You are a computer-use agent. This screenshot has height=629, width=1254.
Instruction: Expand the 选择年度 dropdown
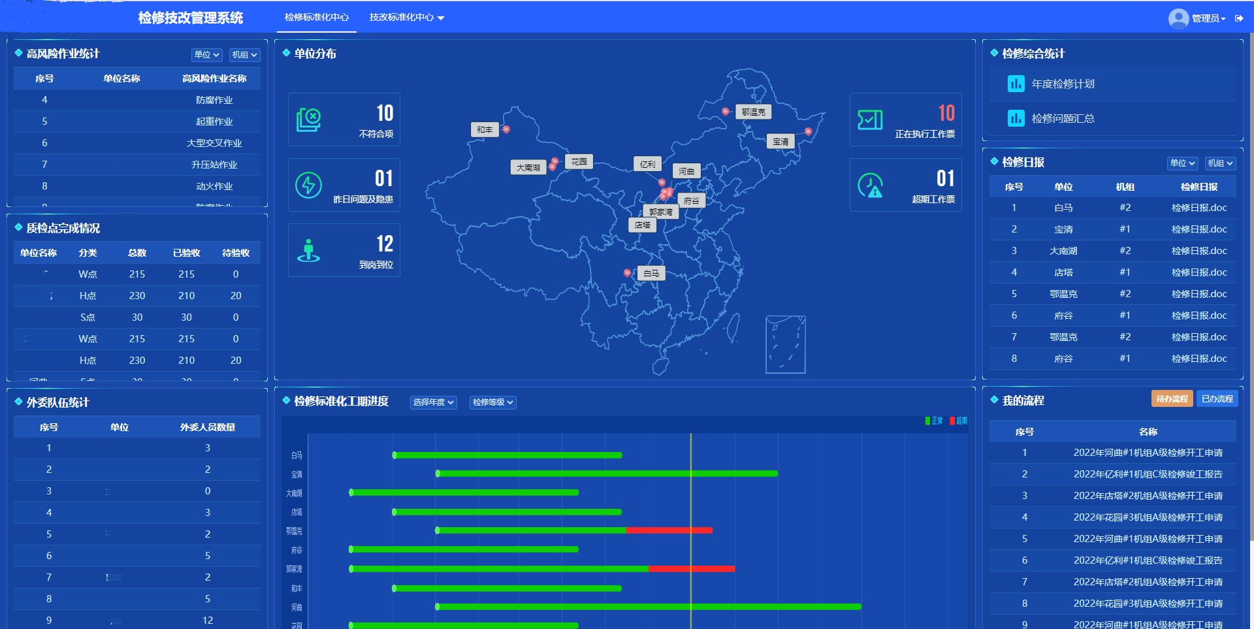[x=433, y=402]
